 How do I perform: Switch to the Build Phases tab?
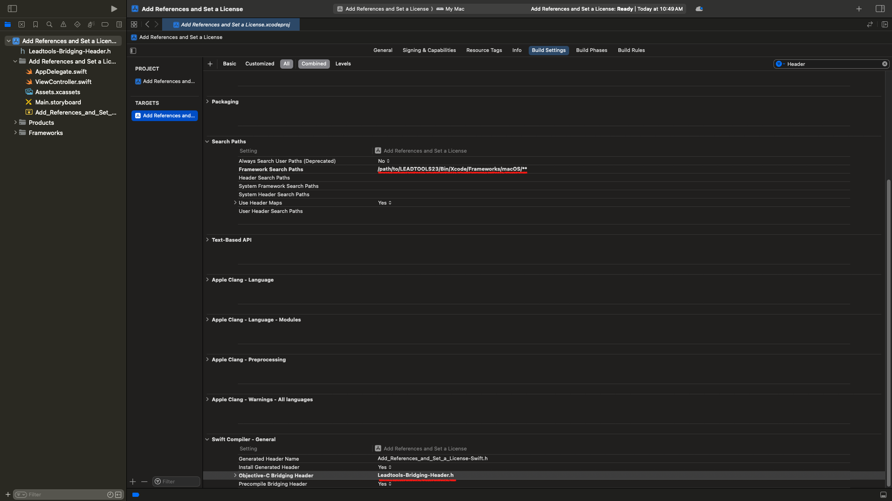(591, 50)
